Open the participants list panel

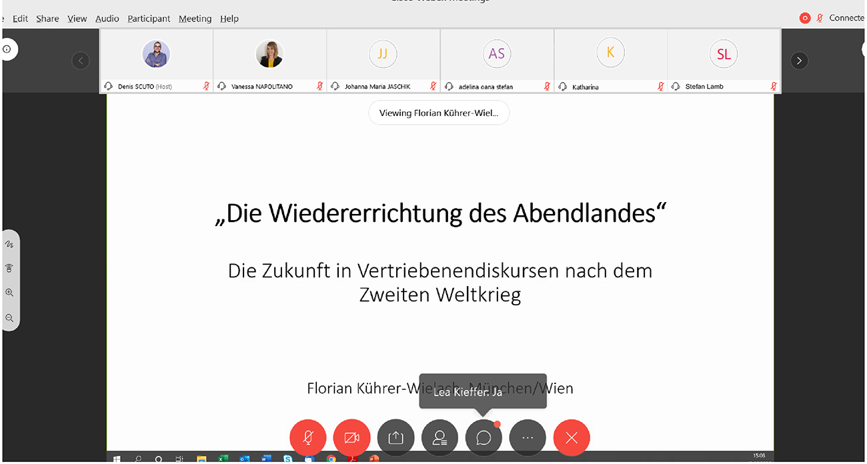tap(440, 437)
